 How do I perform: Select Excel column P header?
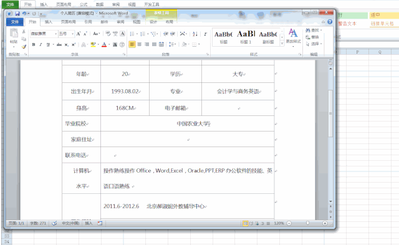[357, 52]
